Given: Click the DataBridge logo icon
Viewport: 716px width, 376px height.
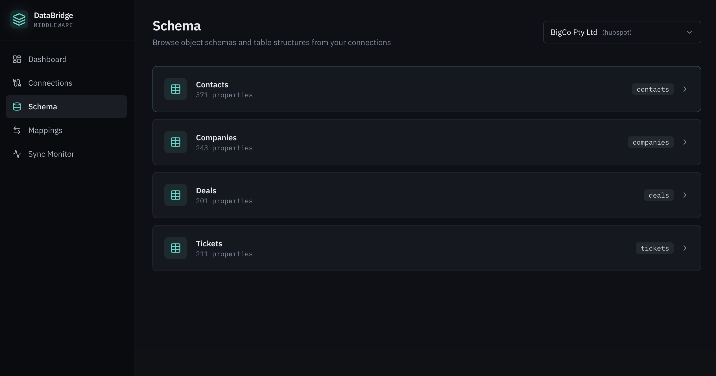Looking at the screenshot, I should (x=19, y=19).
